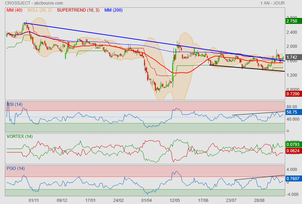Click the 28/08 date axis label
302x204 pixels.
(x=259, y=200)
